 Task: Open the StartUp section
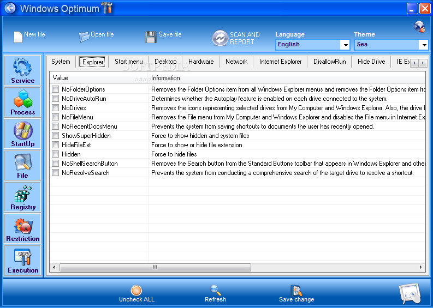pyautogui.click(x=22, y=134)
